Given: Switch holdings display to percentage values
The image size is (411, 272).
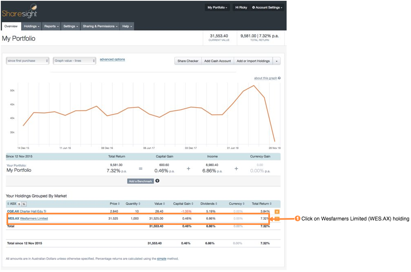Looking at the screenshot, I should click(x=24, y=204).
